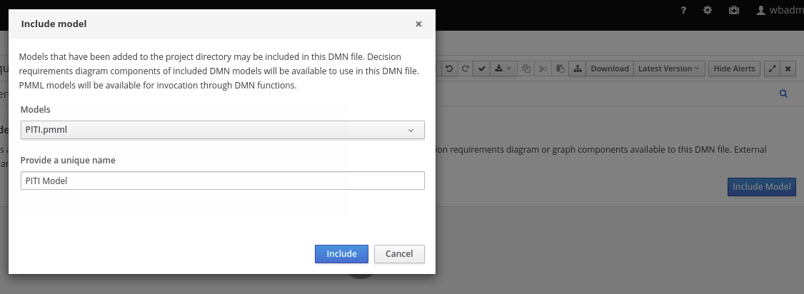Image resolution: width=804 pixels, height=294 pixels.
Task: Expand the Latest Version dropdown
Action: click(x=669, y=69)
